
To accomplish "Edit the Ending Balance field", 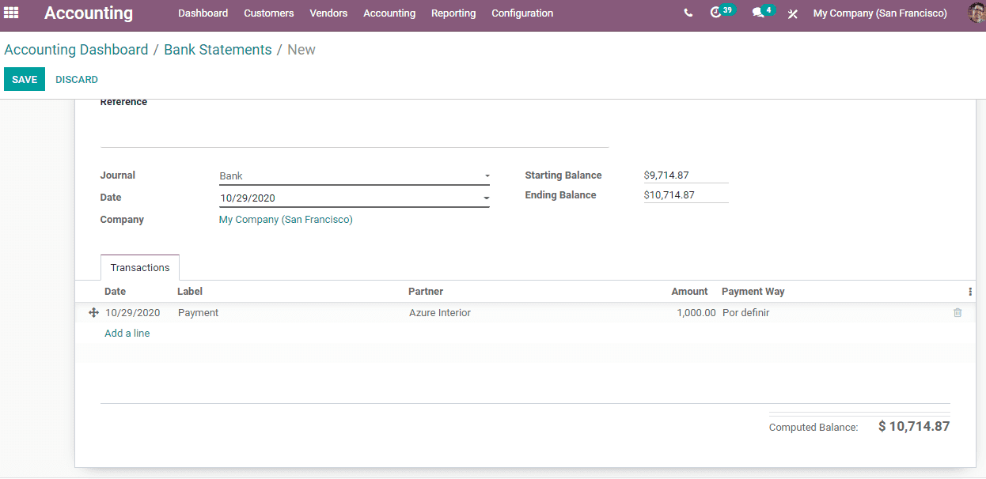I will pyautogui.click(x=686, y=194).
